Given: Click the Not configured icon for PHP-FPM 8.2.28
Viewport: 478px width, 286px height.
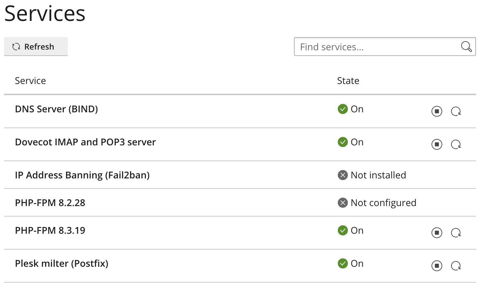Looking at the screenshot, I should (x=342, y=203).
